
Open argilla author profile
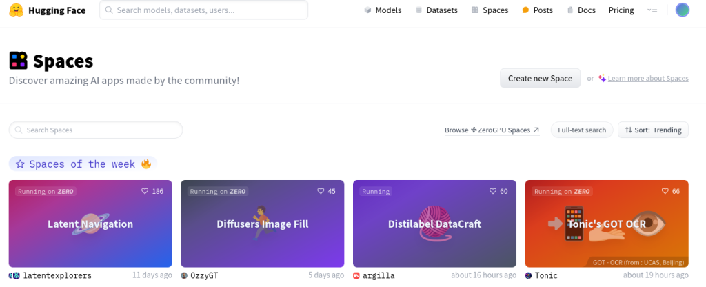tap(379, 275)
